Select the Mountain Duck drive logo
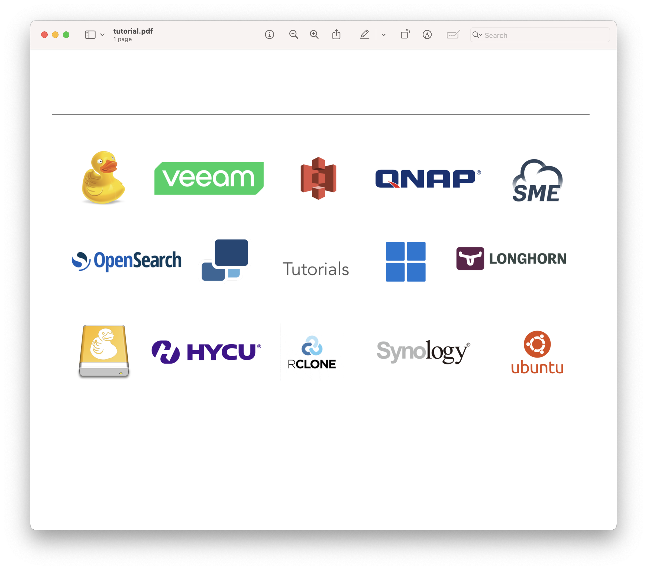Viewport: 647px width, 570px height. (104, 351)
